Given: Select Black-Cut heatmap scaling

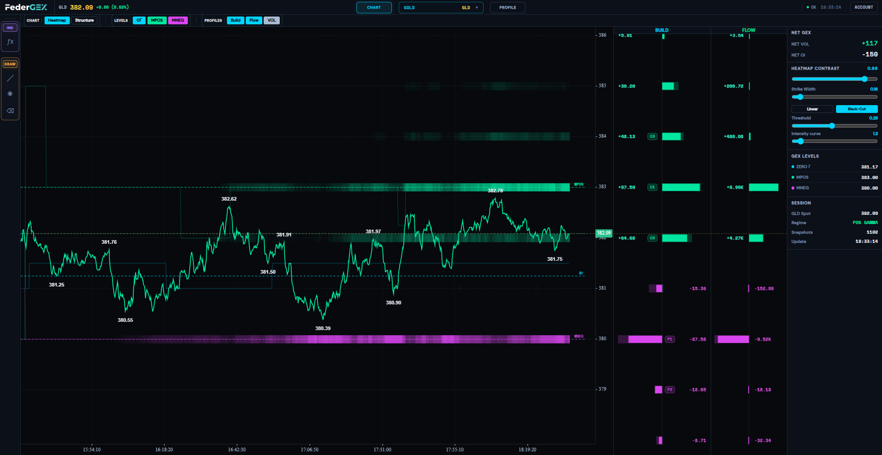Looking at the screenshot, I should pos(857,109).
